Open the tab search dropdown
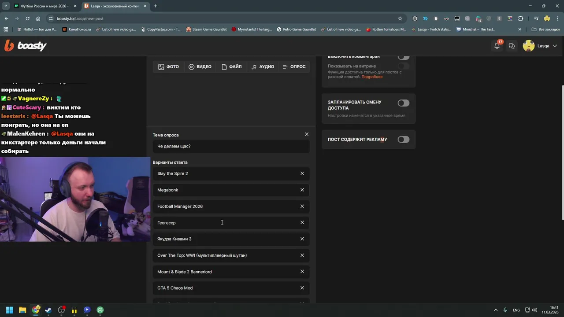The height and width of the screenshot is (317, 564). tap(6, 6)
